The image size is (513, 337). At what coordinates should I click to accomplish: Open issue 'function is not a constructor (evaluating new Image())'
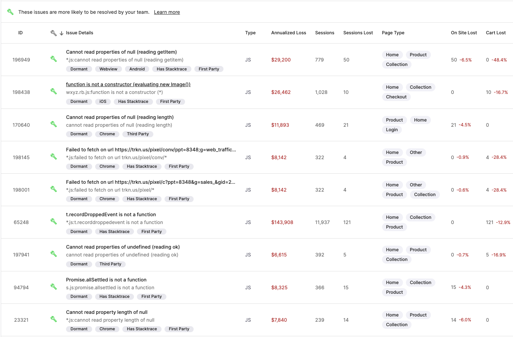128,84
